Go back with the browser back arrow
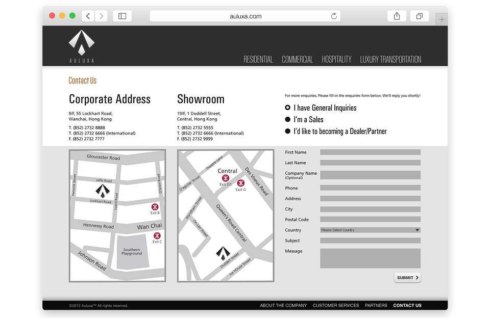Viewport: 490px width, 318px height. pos(88,16)
